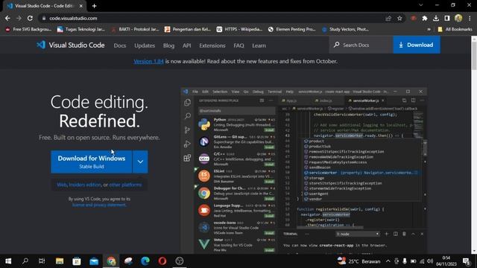Open the browser Downloads icon
Image resolution: width=477 pixels, height=268 pixels.
tap(435, 19)
